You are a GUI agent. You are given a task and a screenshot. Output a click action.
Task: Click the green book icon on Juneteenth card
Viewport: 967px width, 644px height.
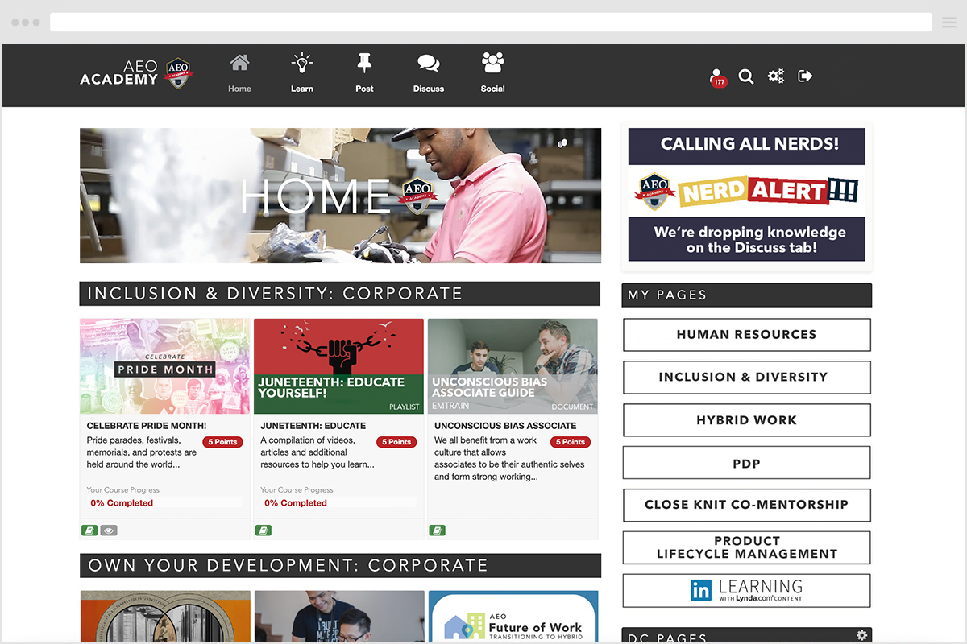263,530
